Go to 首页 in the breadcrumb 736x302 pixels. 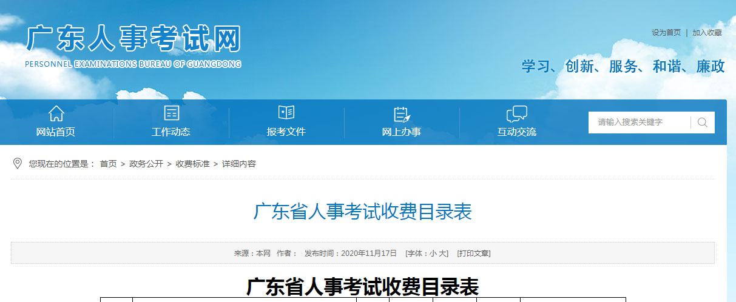point(109,164)
